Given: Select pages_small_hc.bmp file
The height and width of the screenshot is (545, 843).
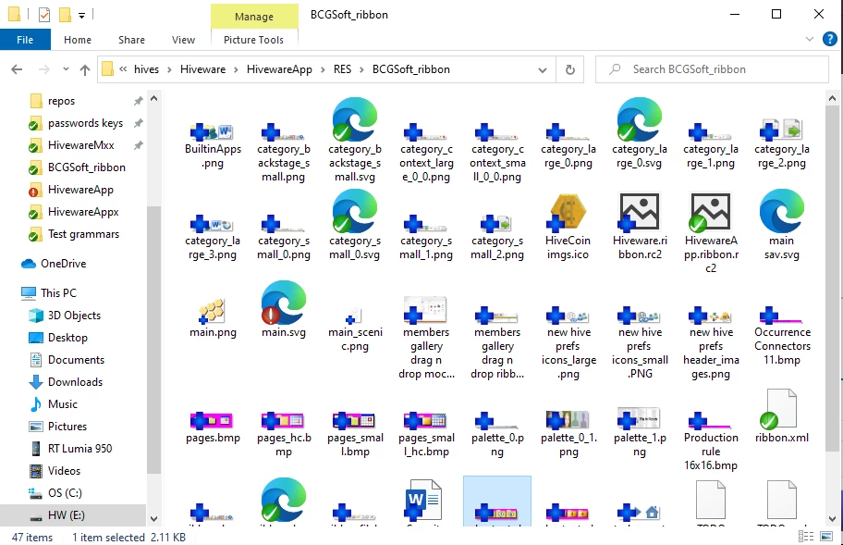Looking at the screenshot, I should click(426, 434).
